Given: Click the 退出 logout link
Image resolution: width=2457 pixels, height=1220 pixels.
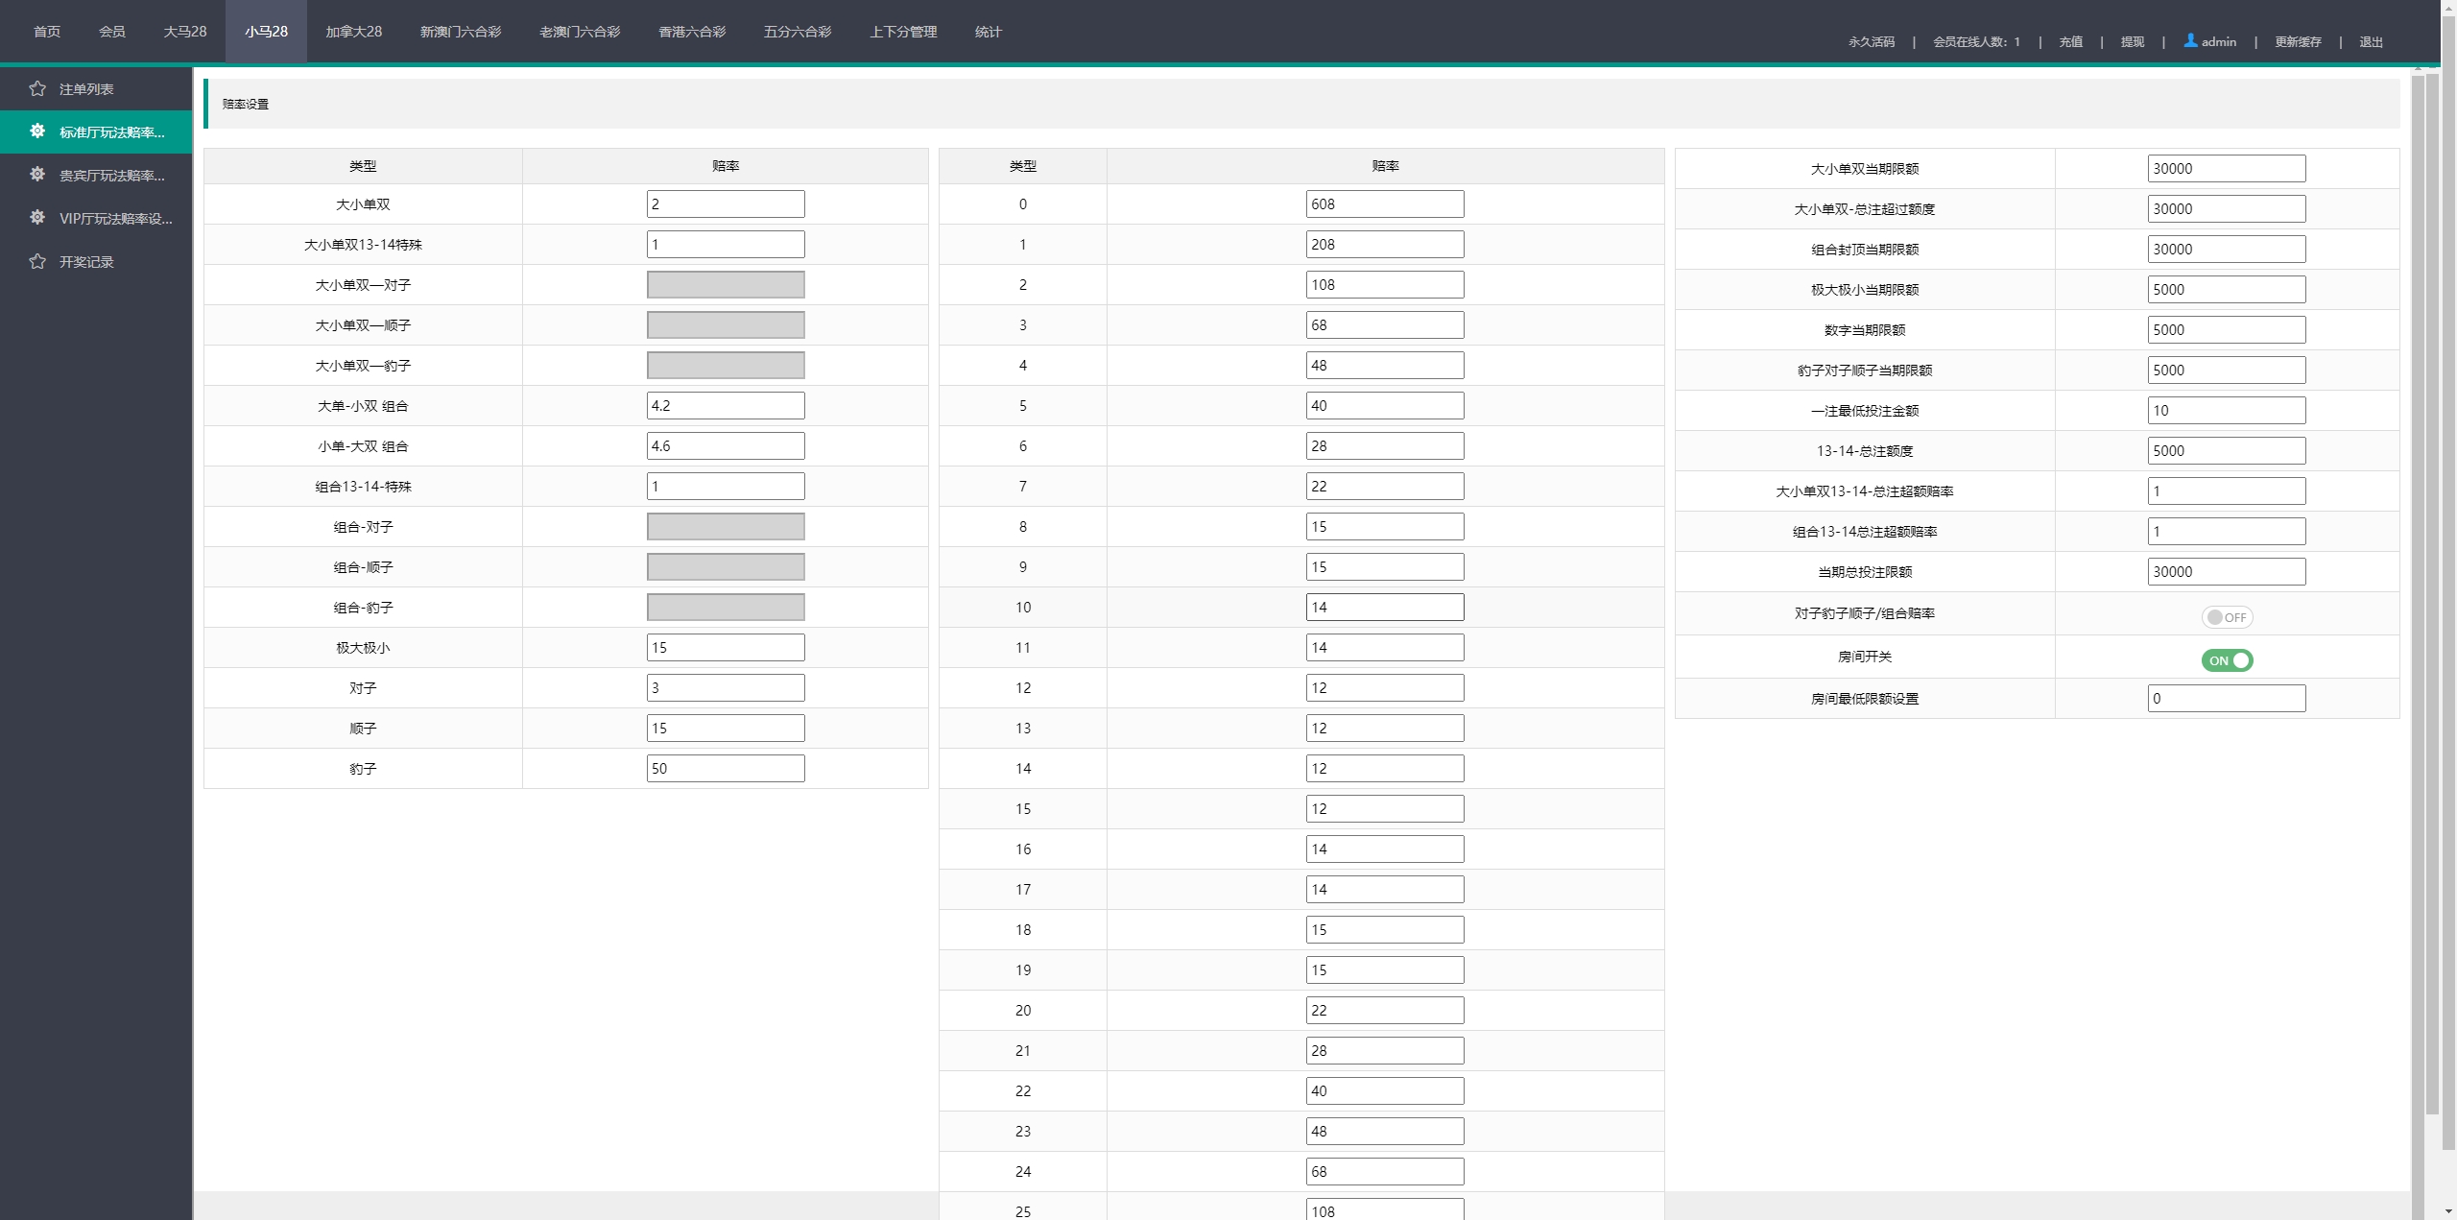Looking at the screenshot, I should pos(2371,41).
